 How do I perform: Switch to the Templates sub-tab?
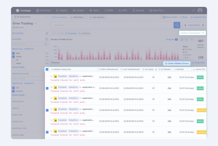(x=71, y=33)
